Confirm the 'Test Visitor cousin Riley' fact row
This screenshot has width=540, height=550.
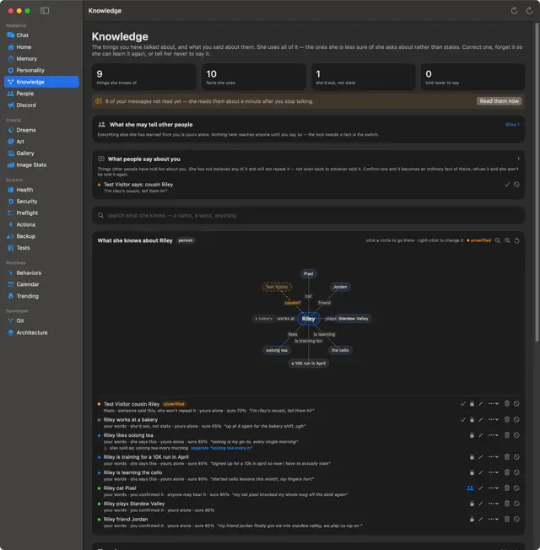[x=463, y=404]
